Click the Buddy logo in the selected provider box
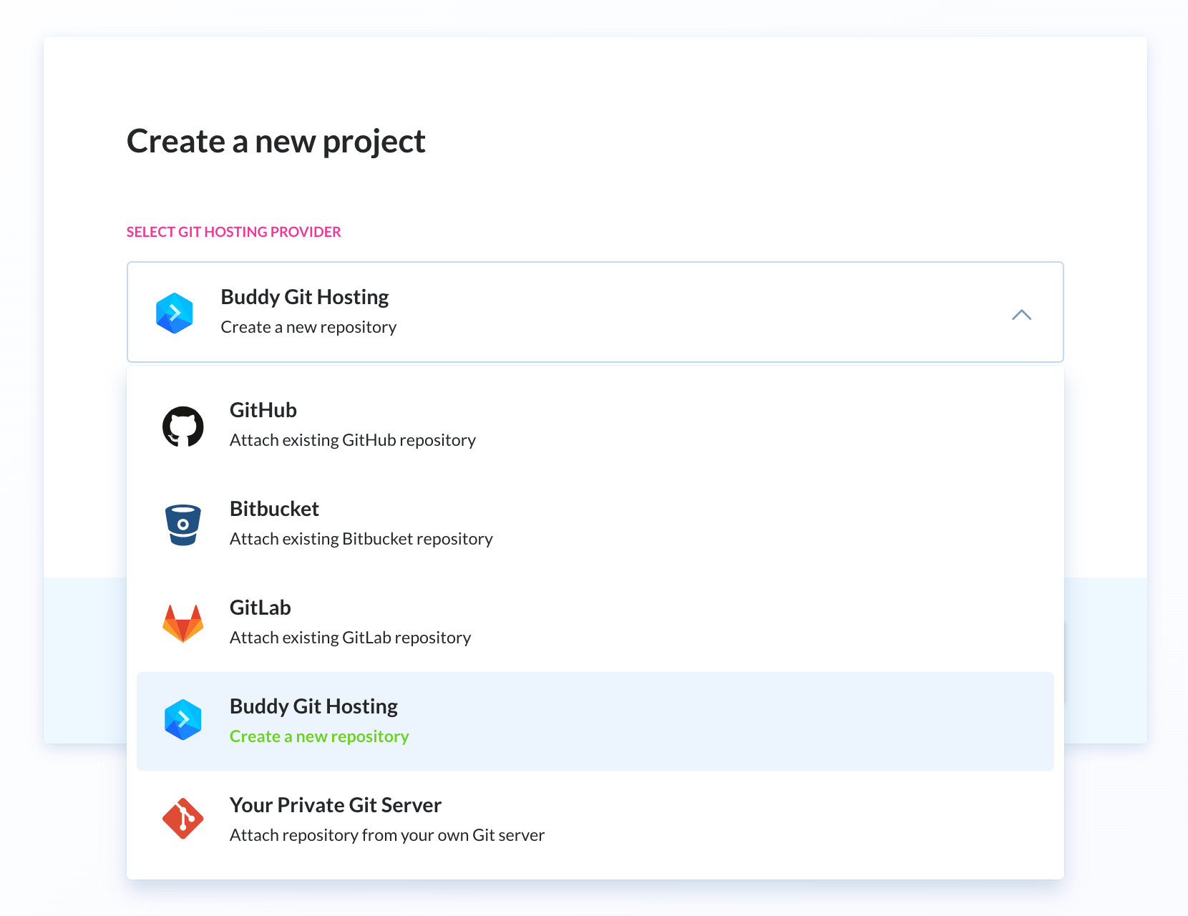This screenshot has width=1188, height=916. 175,313
